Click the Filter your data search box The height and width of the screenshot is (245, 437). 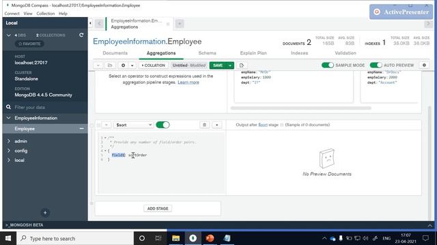tap(45, 108)
